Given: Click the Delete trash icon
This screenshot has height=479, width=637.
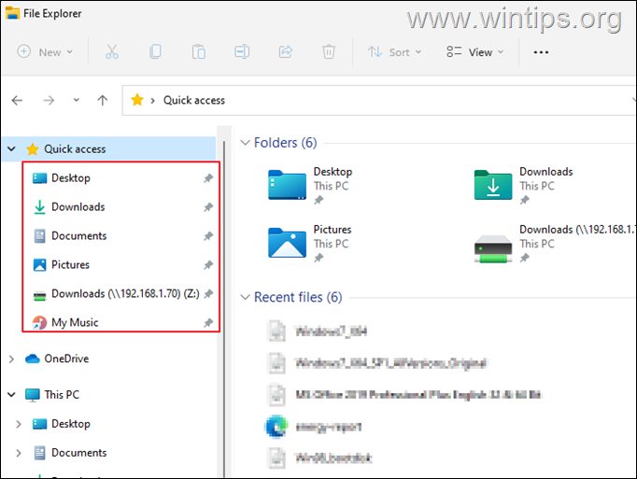Looking at the screenshot, I should 329,52.
